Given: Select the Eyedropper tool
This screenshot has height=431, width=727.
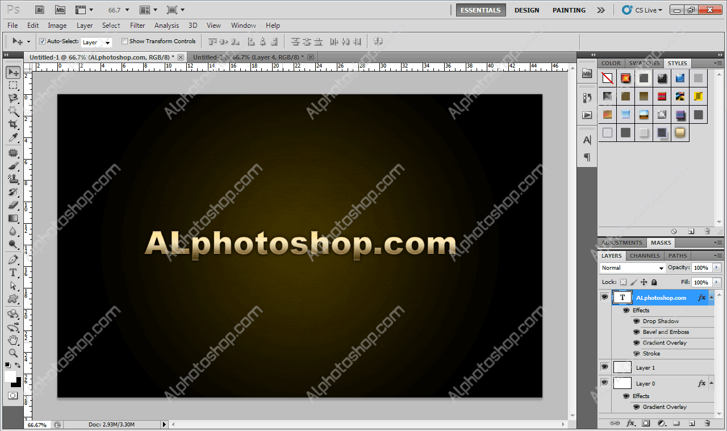Looking at the screenshot, I should pyautogui.click(x=13, y=137).
